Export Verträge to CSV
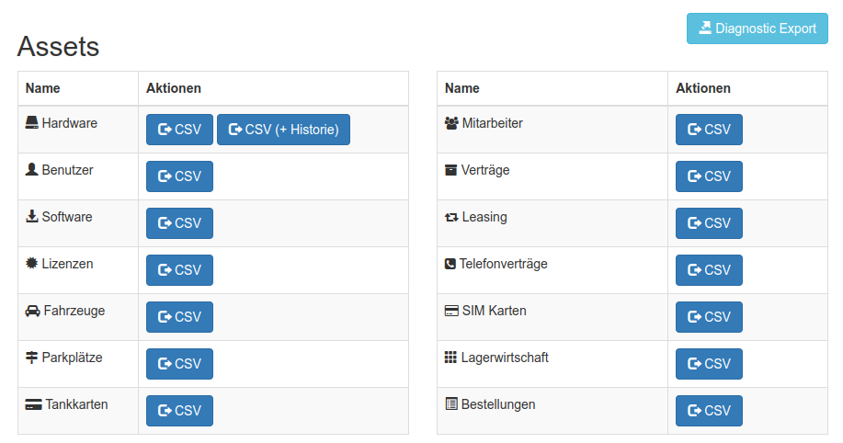Image resolution: width=843 pixels, height=443 pixels. (x=709, y=176)
